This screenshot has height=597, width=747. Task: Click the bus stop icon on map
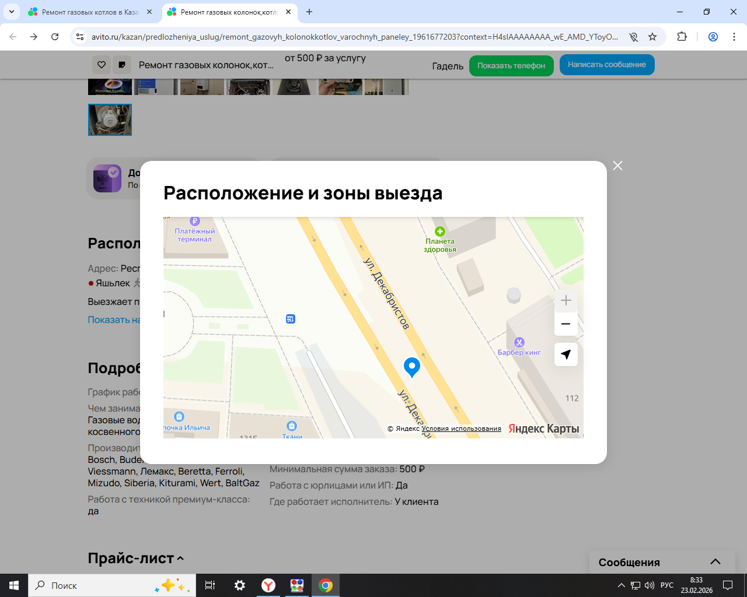(x=291, y=319)
